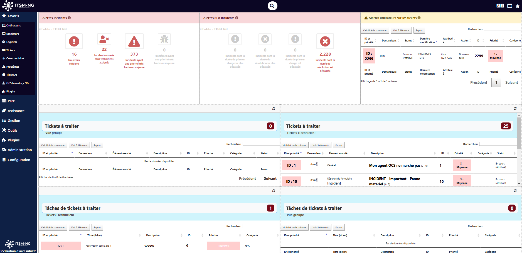This screenshot has width=522, height=253.
Task: Click the new incidents alert icon
Action: click(x=74, y=41)
